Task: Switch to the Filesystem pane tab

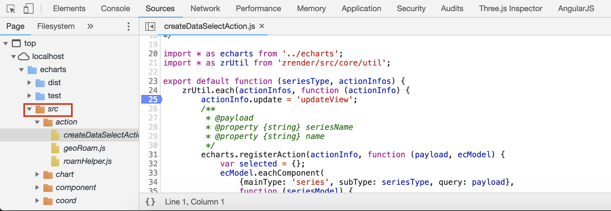Action: click(56, 26)
